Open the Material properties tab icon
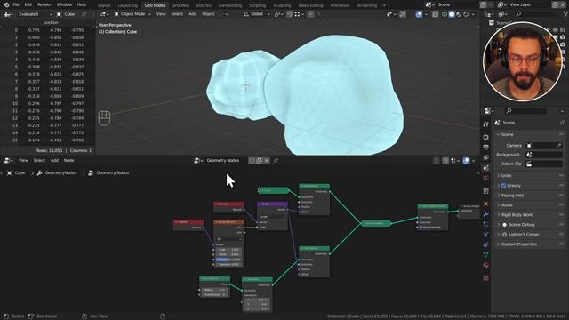569x320 pixels. [x=486, y=265]
